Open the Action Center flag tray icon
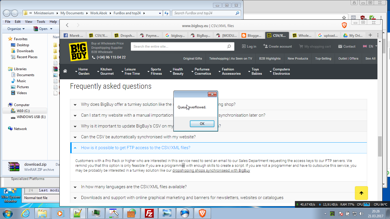The image size is (390, 219). tap(340, 214)
